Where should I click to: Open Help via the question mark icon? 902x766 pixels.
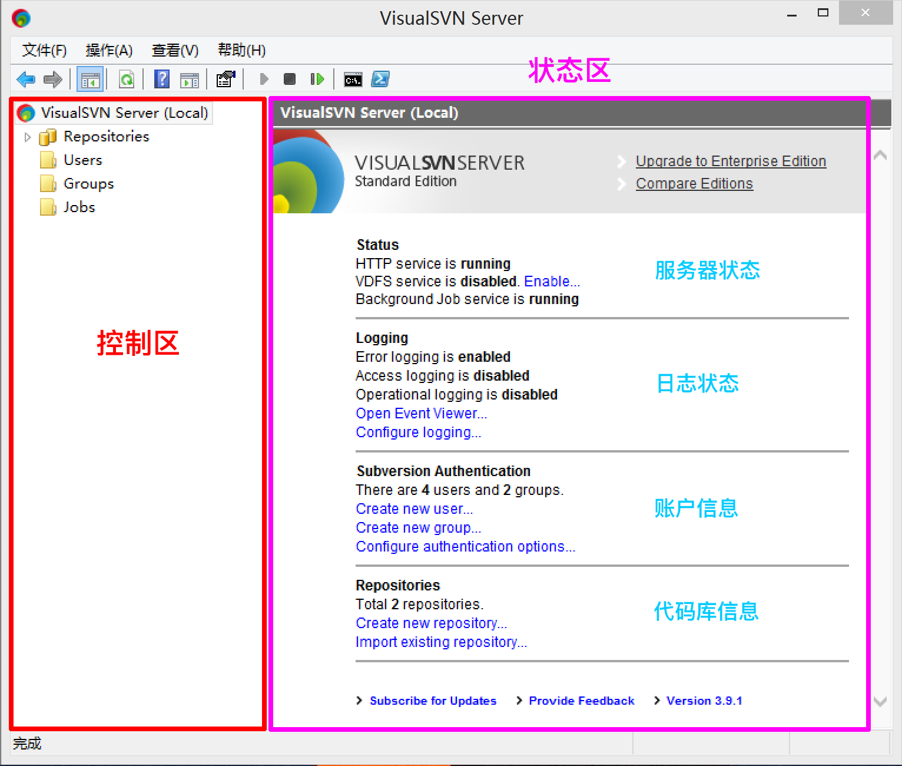[162, 79]
